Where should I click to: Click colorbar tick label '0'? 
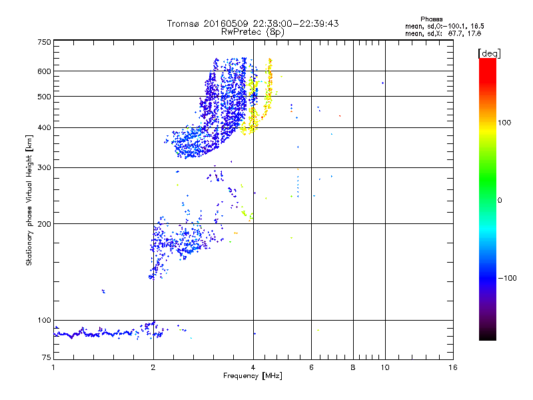(x=500, y=200)
